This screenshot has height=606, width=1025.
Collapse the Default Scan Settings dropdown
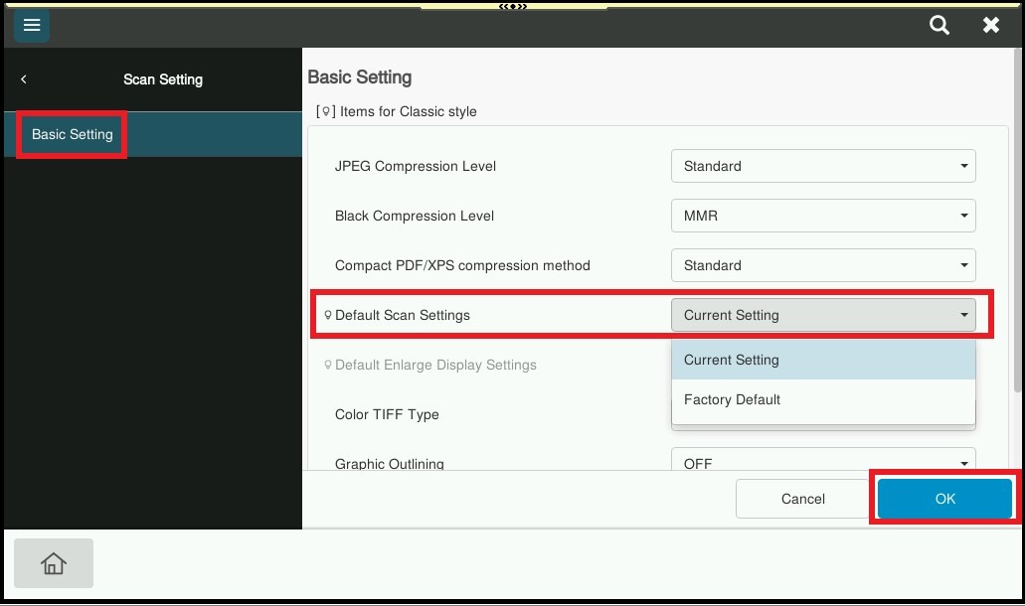click(823, 315)
